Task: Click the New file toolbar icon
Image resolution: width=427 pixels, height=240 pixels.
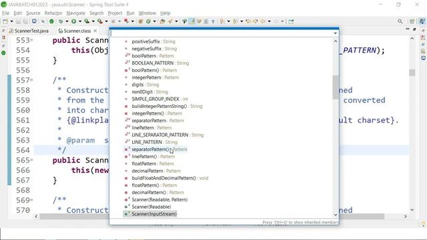Action: click(x=5, y=21)
